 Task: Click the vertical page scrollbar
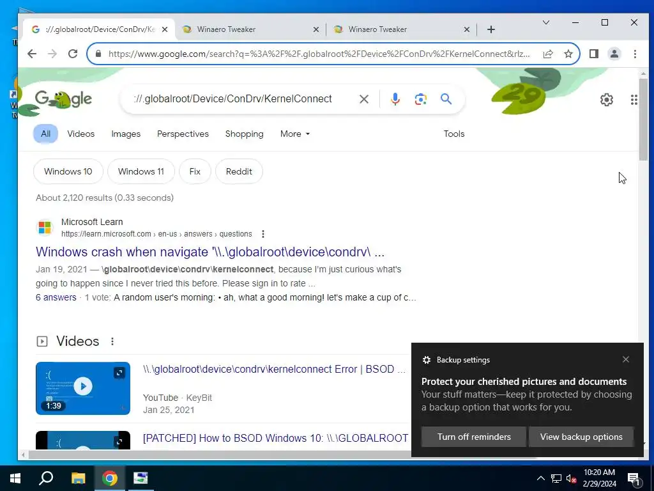coord(643,119)
